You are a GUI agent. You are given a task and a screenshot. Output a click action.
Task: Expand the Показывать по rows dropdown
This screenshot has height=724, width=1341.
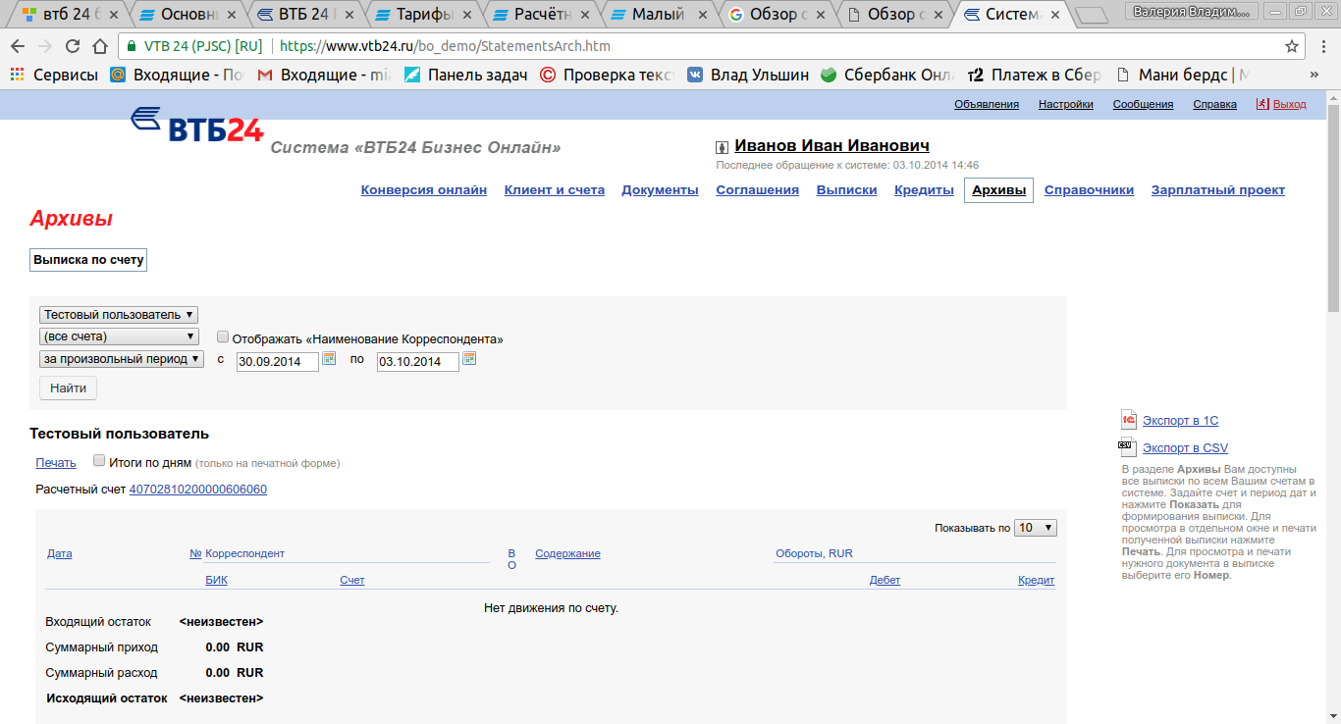[1035, 528]
